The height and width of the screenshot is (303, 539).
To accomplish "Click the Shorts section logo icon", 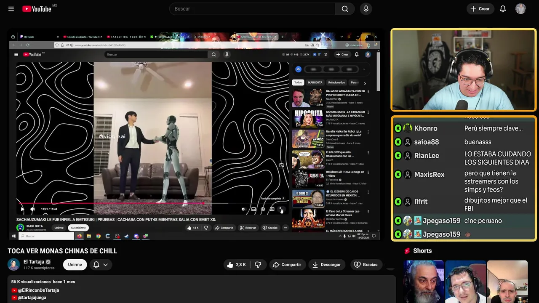I will click(407, 251).
